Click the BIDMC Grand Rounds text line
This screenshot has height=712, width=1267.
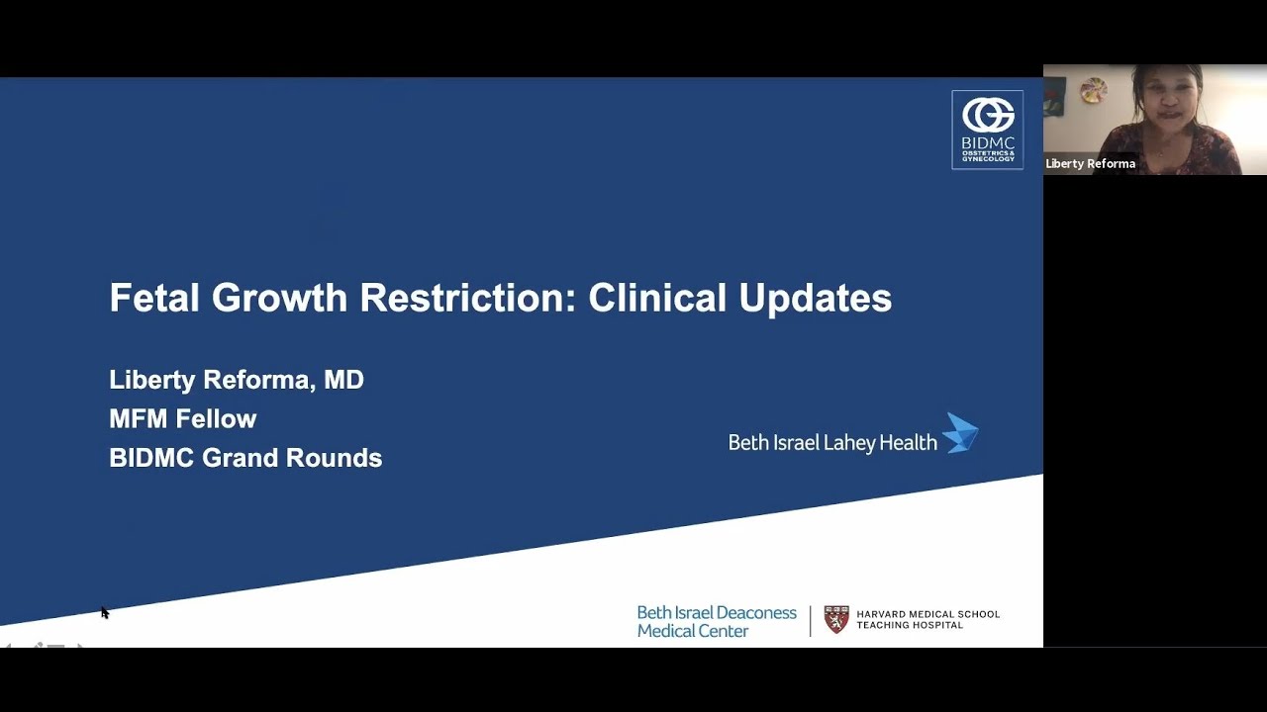point(245,458)
